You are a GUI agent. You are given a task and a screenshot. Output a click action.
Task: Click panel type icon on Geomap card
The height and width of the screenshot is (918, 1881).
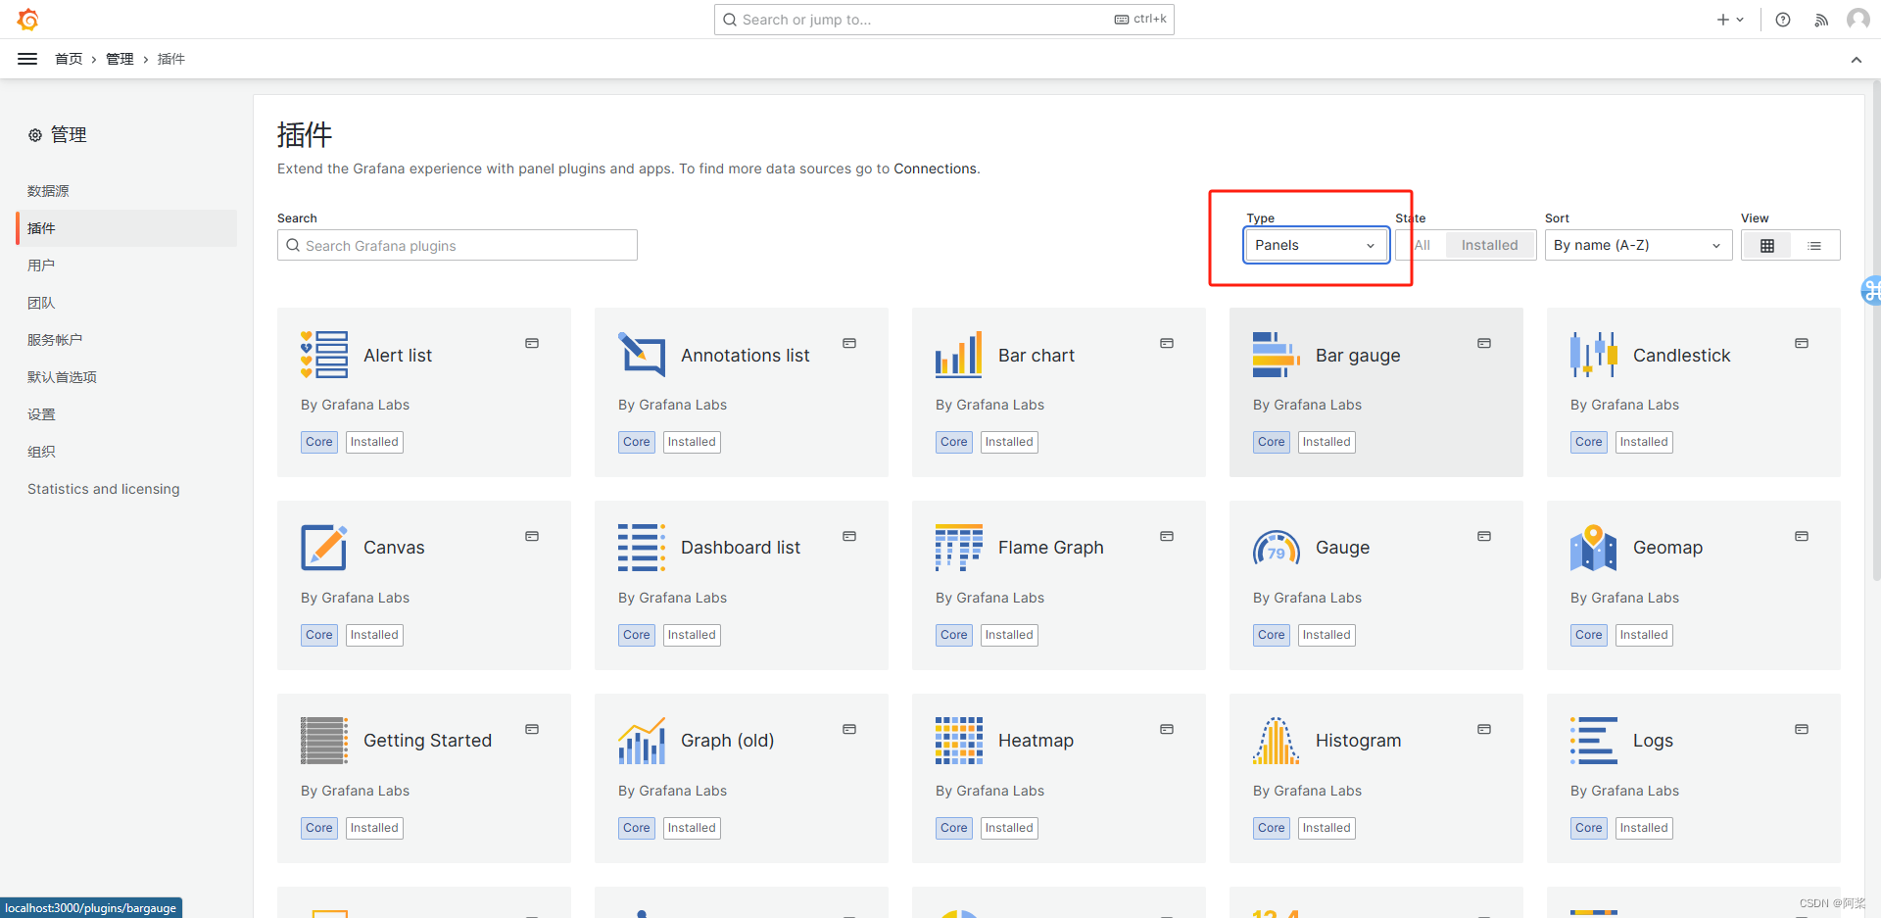(x=1802, y=536)
